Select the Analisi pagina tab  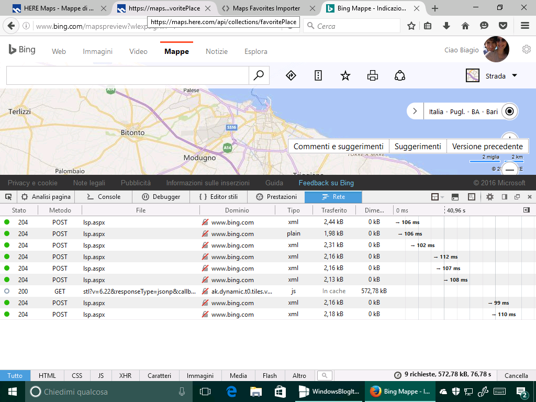coord(46,197)
